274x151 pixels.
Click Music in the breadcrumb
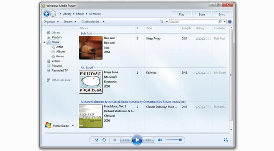click(80, 14)
